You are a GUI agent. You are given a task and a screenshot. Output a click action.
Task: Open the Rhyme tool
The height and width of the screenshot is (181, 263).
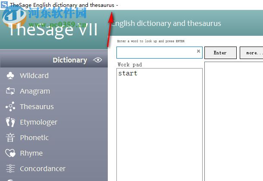click(x=31, y=153)
